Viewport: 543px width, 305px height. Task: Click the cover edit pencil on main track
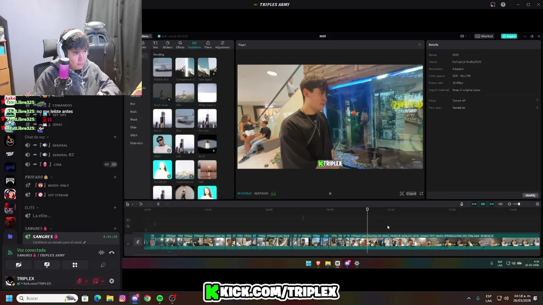(137, 242)
